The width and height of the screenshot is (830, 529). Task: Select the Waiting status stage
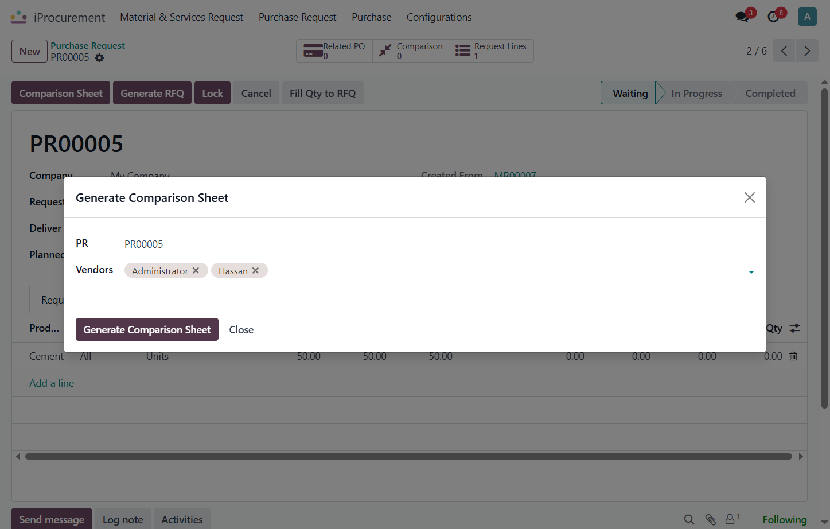(629, 93)
